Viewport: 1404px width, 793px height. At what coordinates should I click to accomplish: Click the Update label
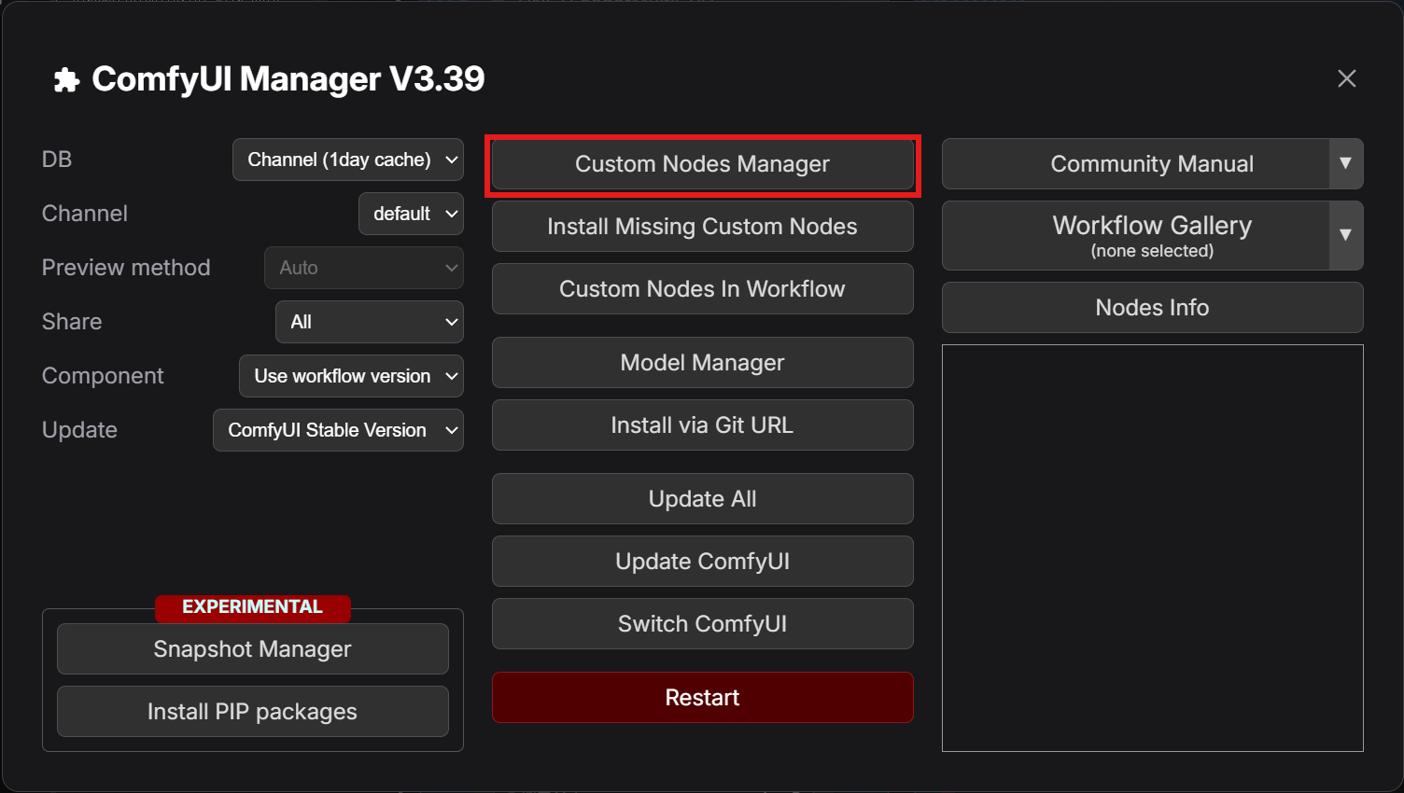[79, 430]
